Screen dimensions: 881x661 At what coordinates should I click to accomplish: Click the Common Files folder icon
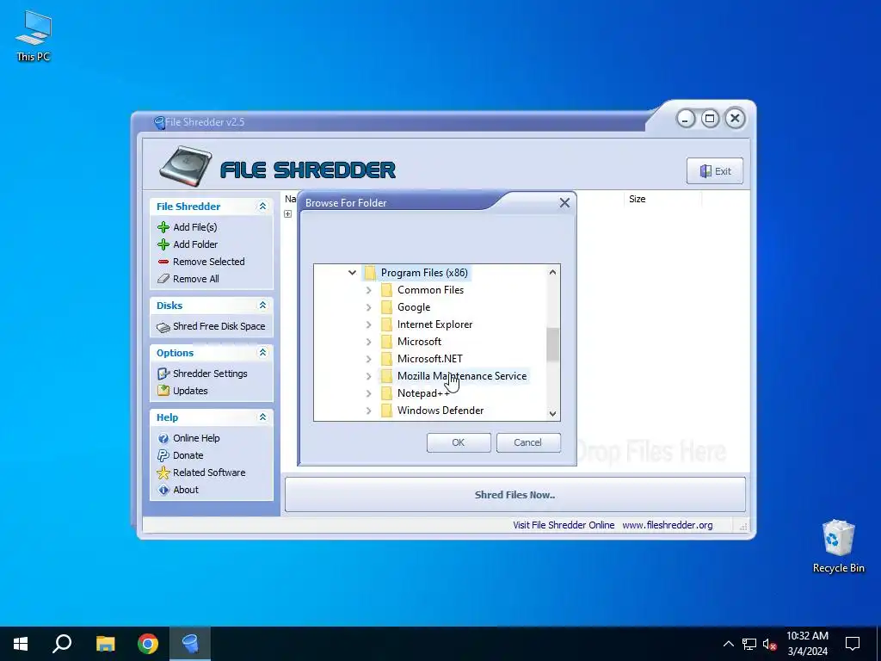[x=386, y=290]
